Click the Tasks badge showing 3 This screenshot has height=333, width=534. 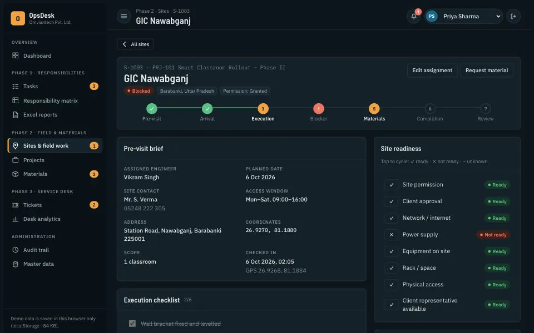[94, 87]
